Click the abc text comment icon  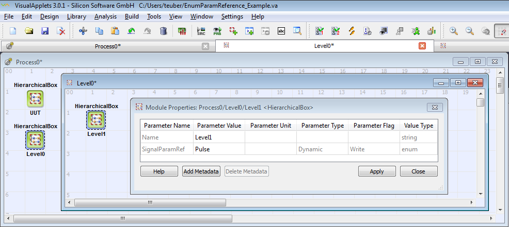[x=281, y=31]
